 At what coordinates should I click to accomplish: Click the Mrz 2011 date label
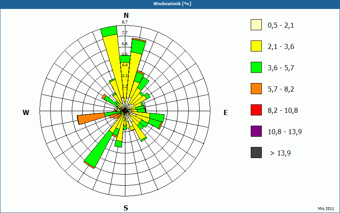coord(326,208)
